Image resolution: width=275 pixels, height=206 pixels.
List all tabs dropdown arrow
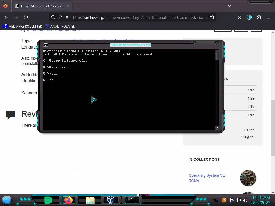229,6
